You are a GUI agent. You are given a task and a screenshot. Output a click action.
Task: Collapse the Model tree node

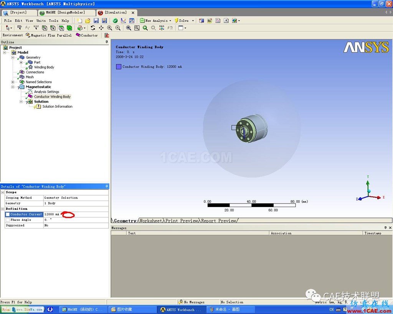click(x=5, y=53)
